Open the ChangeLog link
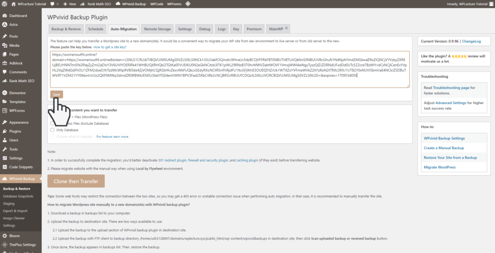The width and height of the screenshot is (495, 253). tap(471, 42)
